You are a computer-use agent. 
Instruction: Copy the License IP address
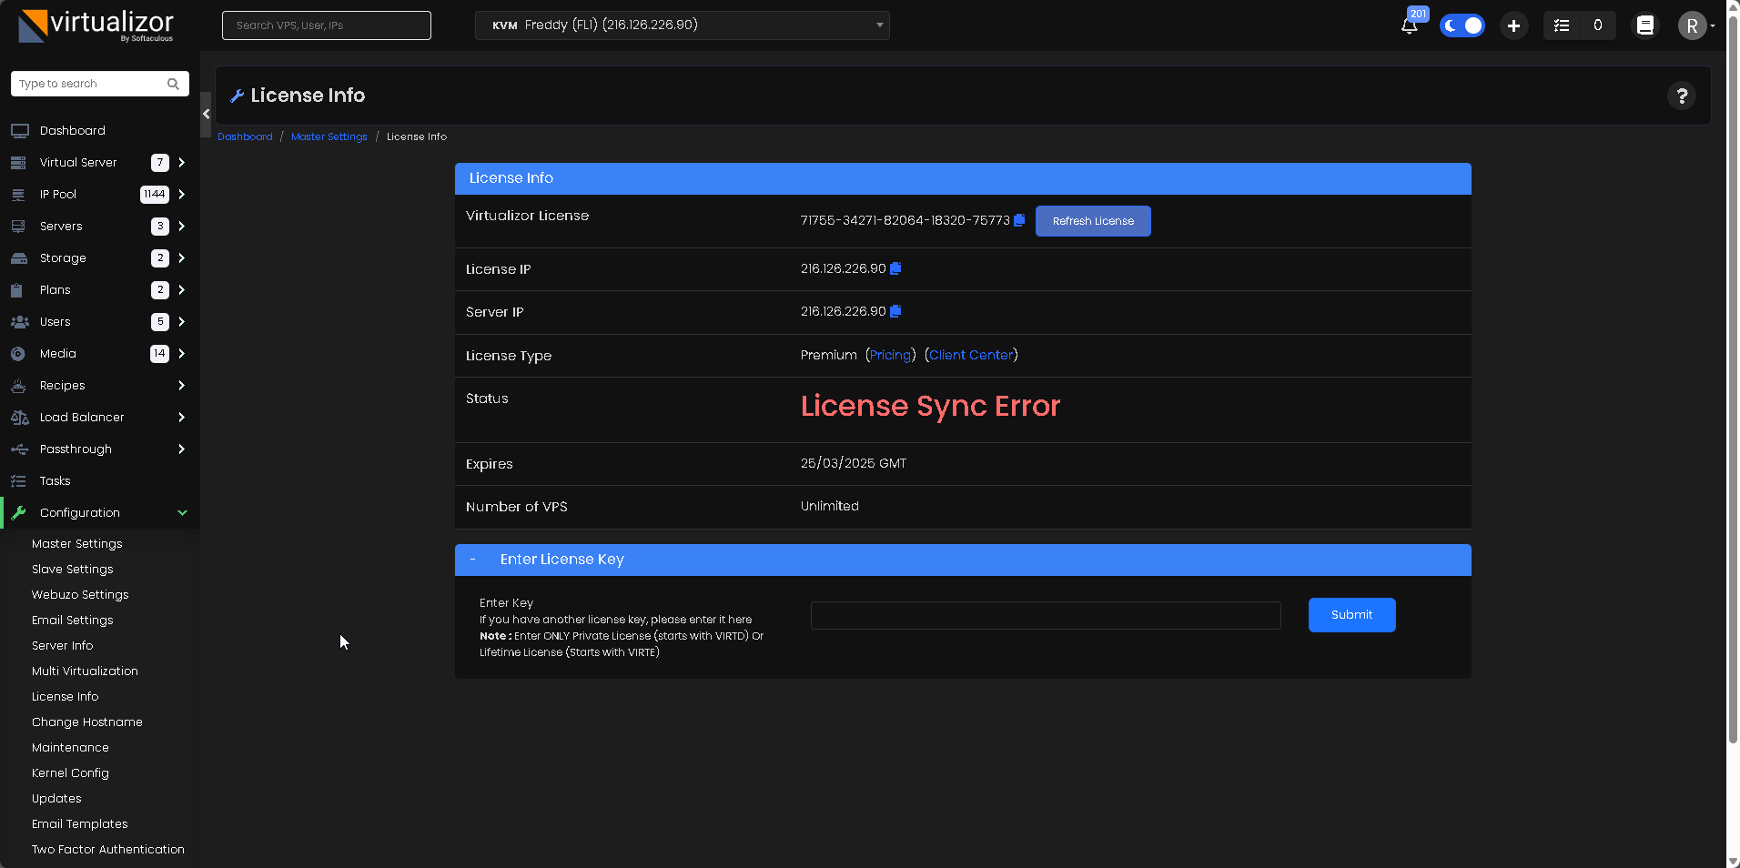tap(895, 268)
